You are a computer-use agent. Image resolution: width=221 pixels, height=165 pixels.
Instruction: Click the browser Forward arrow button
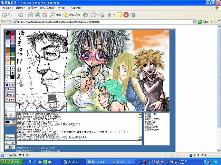pos(21,15)
